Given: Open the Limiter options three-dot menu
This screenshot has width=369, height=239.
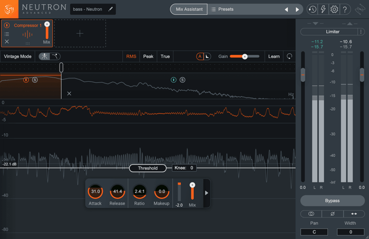Looking at the screenshot, I should pyautogui.click(x=361, y=32).
